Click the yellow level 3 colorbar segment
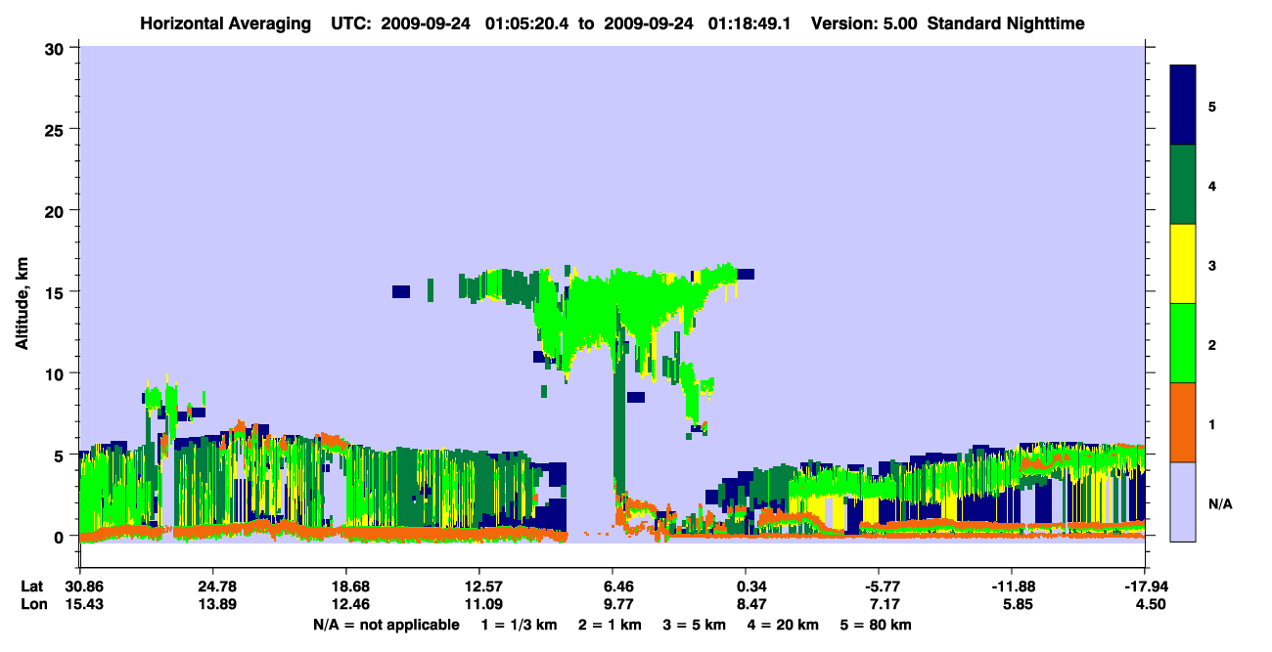 click(x=1183, y=264)
